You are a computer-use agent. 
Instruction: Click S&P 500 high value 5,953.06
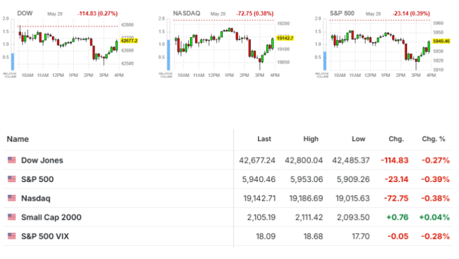point(307,179)
